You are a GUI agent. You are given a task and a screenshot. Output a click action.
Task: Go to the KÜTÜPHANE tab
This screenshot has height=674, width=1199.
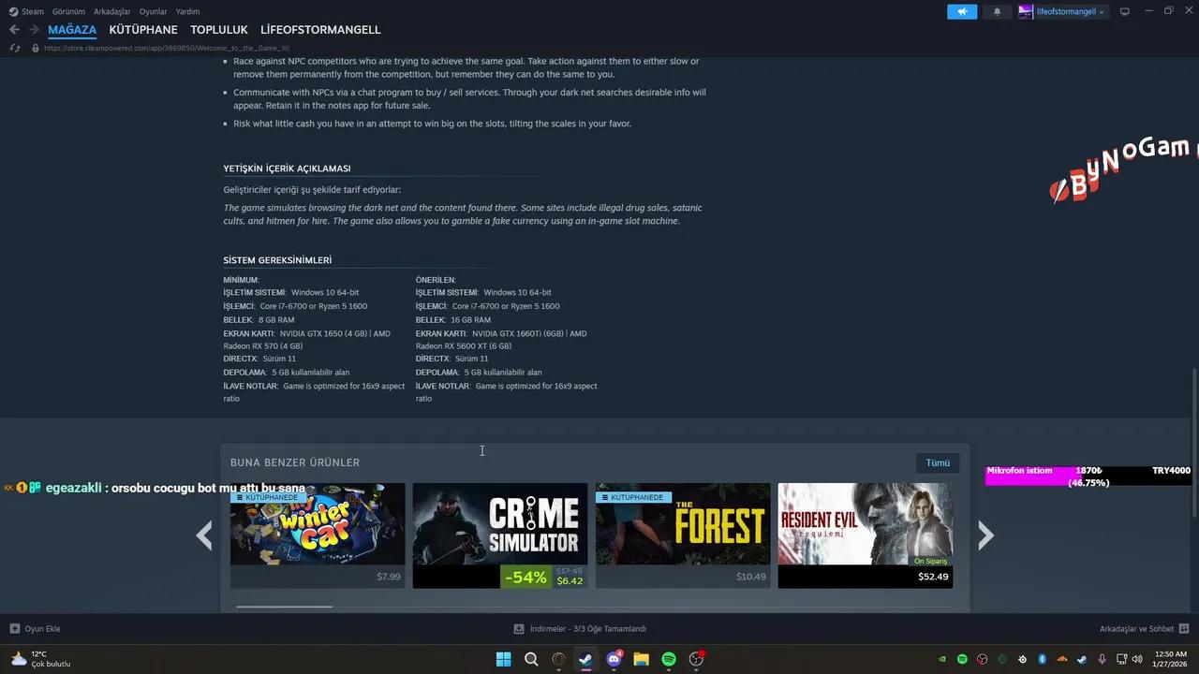click(x=143, y=30)
